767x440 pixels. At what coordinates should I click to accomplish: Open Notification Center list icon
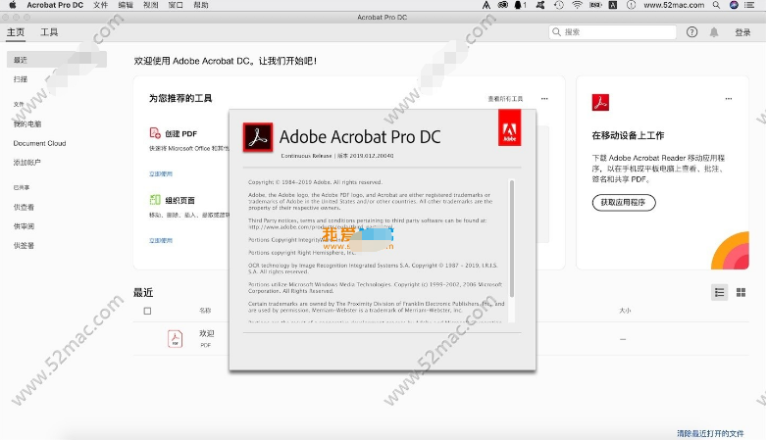[x=749, y=5]
